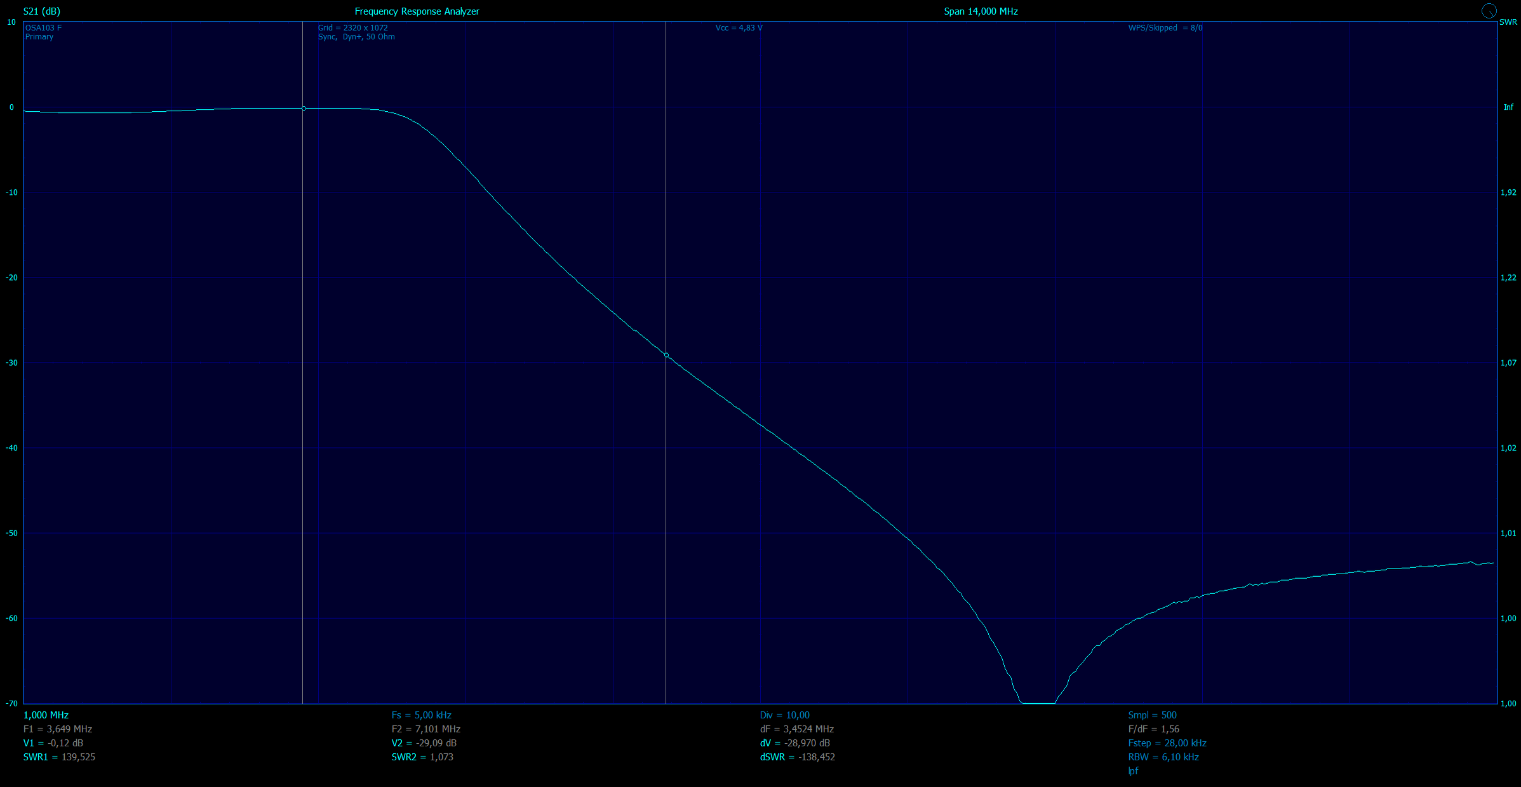The height and width of the screenshot is (787, 1521).
Task: Click the Fs = 5,00 kHz setting
Action: [421, 715]
